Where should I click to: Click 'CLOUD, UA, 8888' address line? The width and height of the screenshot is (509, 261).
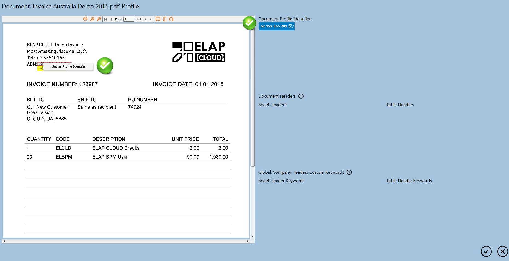click(47, 119)
